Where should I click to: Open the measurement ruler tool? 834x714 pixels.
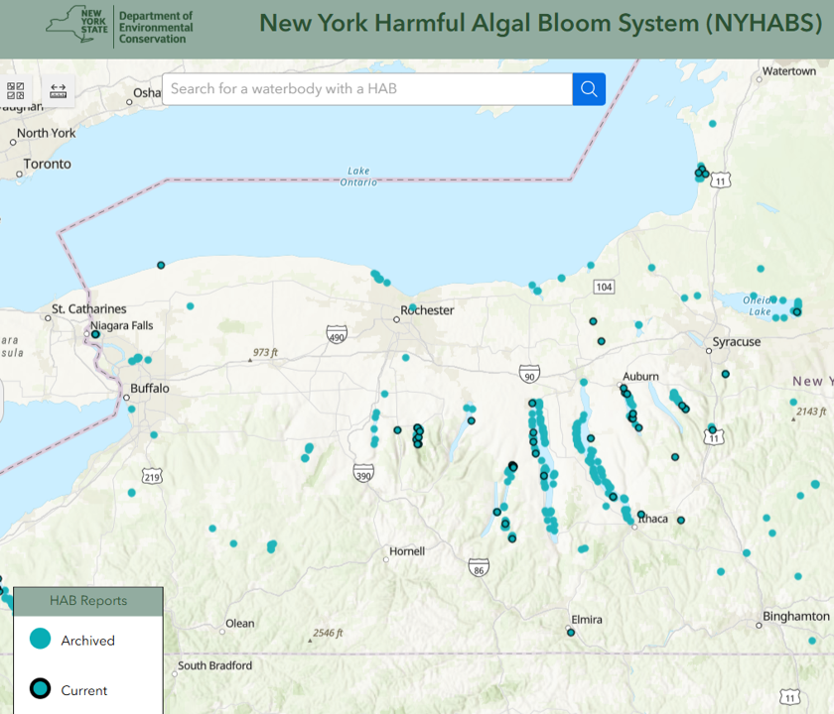(x=58, y=91)
